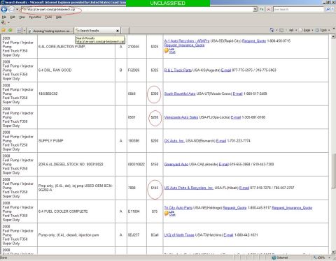Click vertical scrollbar down arrow

(333, 252)
